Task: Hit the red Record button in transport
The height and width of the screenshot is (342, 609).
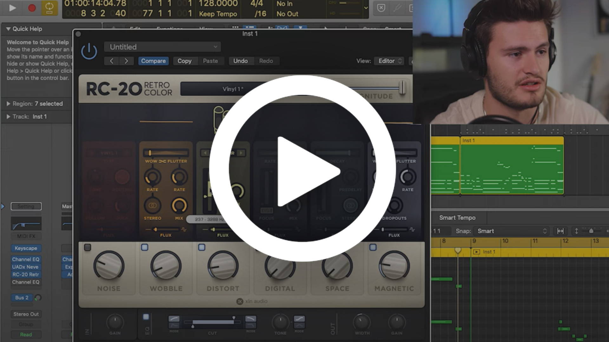Action: tap(32, 8)
